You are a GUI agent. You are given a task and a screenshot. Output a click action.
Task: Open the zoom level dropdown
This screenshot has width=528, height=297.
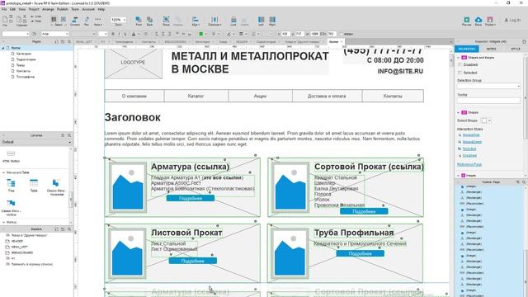(125, 20)
